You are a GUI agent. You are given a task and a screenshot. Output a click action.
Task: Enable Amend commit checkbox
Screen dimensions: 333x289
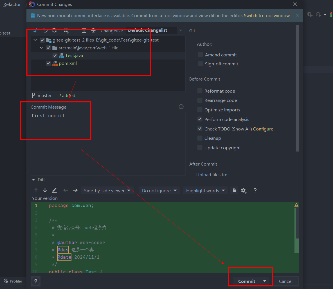click(x=200, y=54)
